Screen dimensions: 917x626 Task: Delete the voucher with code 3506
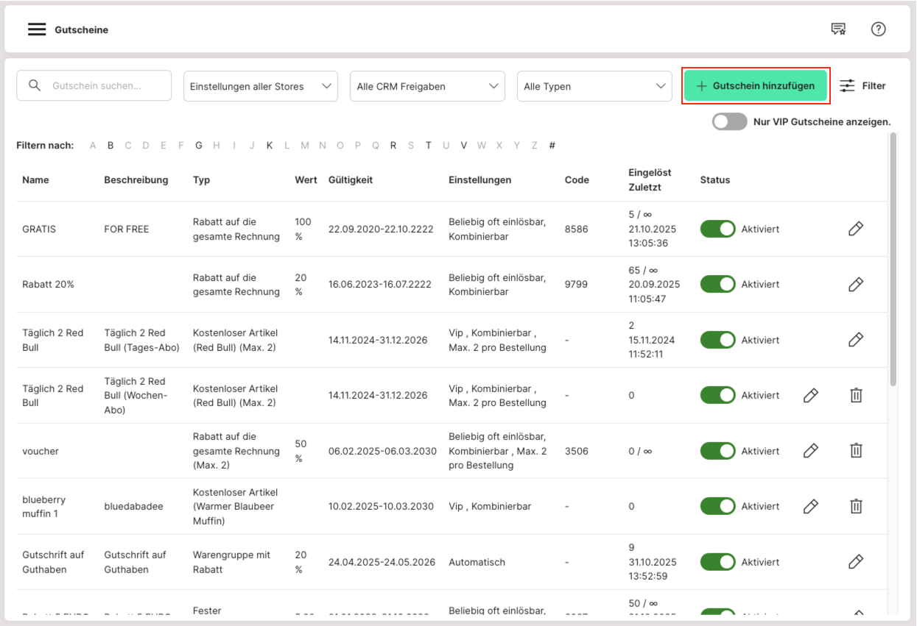(x=856, y=451)
